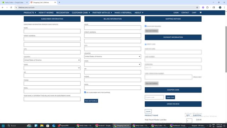Screen dimensions: 227x128
Task: Expand the Products menu
Action: point(30,13)
